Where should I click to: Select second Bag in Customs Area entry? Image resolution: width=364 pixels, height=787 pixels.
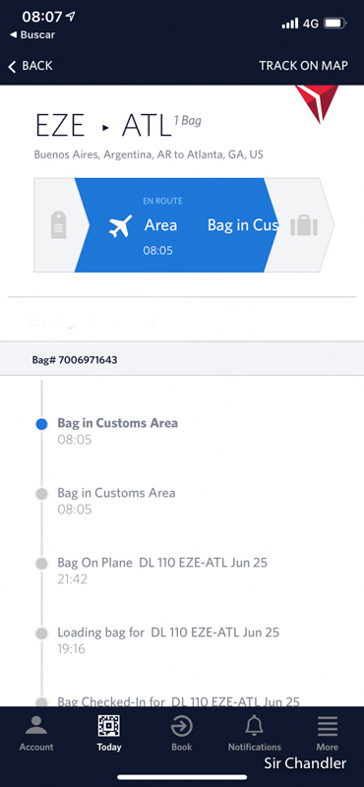click(116, 501)
